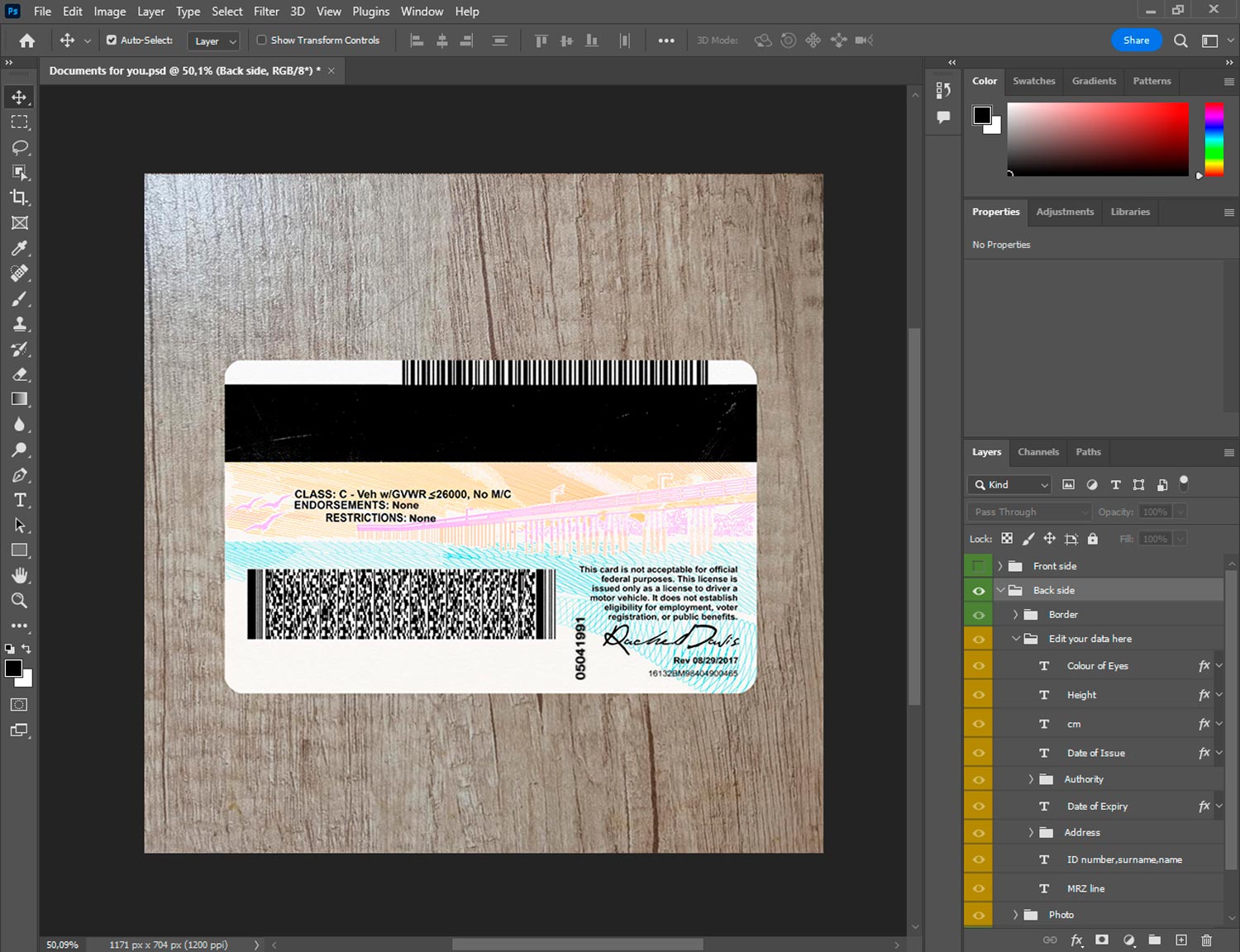Screen dimensions: 1240x952
Task: Select the Lasso tool
Action: (x=20, y=148)
